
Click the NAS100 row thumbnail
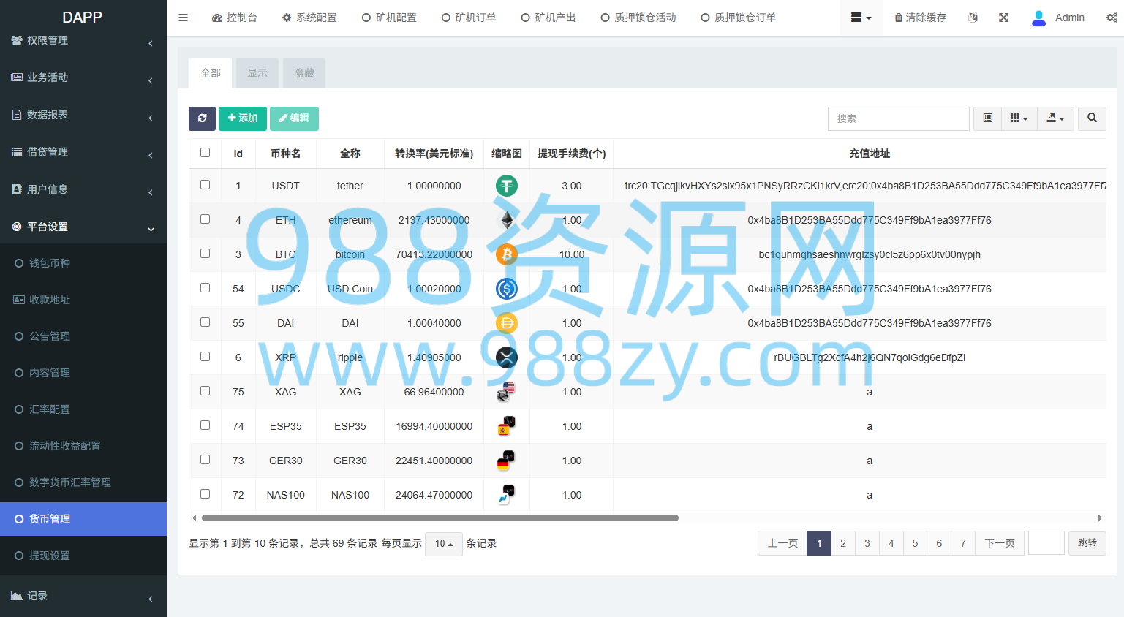pos(507,495)
